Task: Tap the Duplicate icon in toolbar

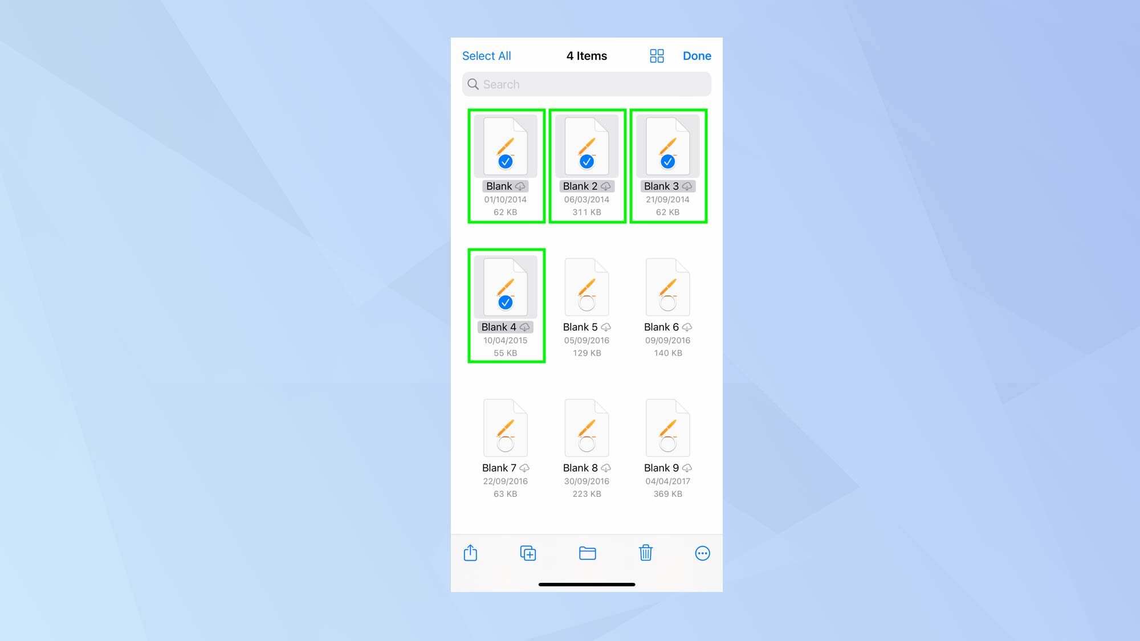Action: pos(528,553)
